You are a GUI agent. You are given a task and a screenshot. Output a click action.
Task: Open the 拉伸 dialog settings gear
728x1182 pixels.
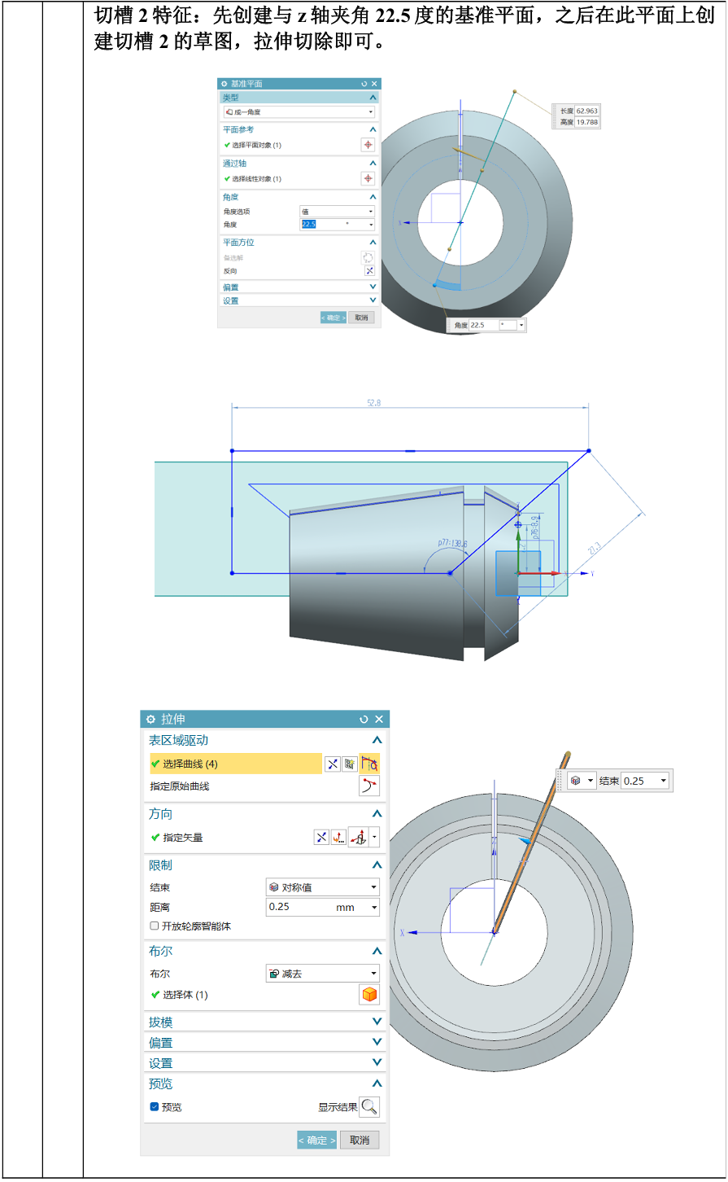(x=150, y=719)
